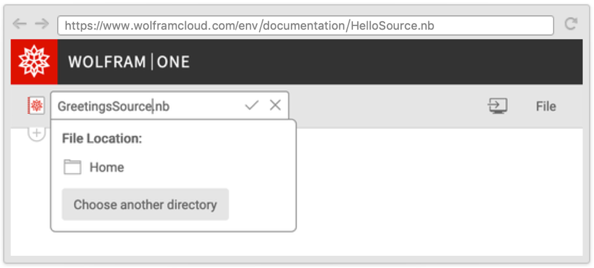Viewport: 594px width, 268px height.
Task: Click the browser forward arrow
Action: (41, 24)
